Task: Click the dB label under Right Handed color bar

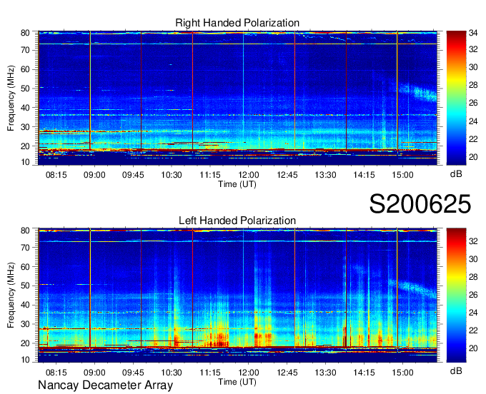Action: click(x=456, y=174)
